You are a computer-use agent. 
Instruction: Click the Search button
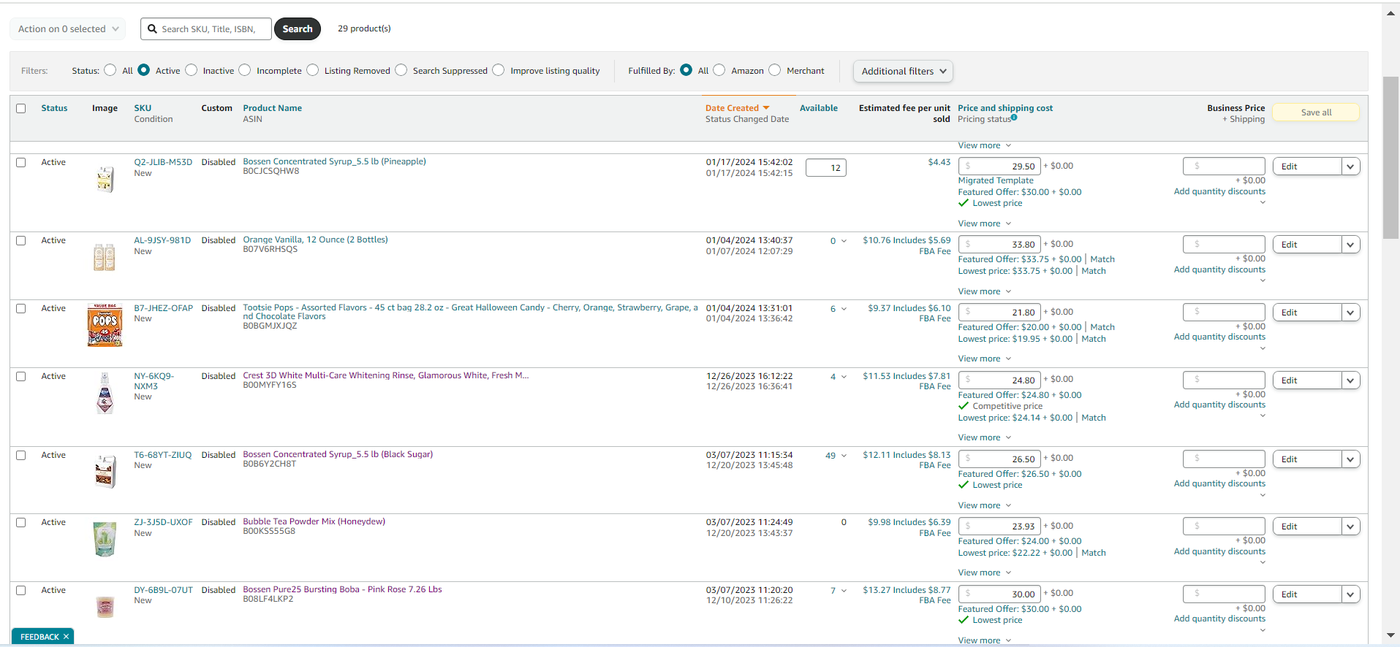point(298,29)
